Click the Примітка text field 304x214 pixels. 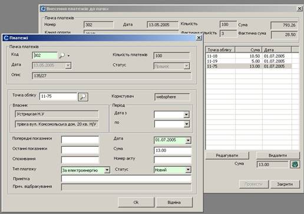pyautogui.click(x=126, y=179)
